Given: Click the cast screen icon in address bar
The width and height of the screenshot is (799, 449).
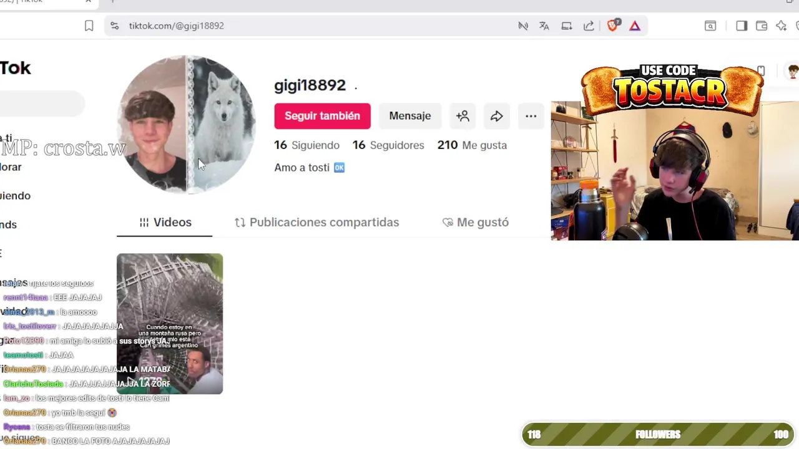Looking at the screenshot, I should 567,26.
